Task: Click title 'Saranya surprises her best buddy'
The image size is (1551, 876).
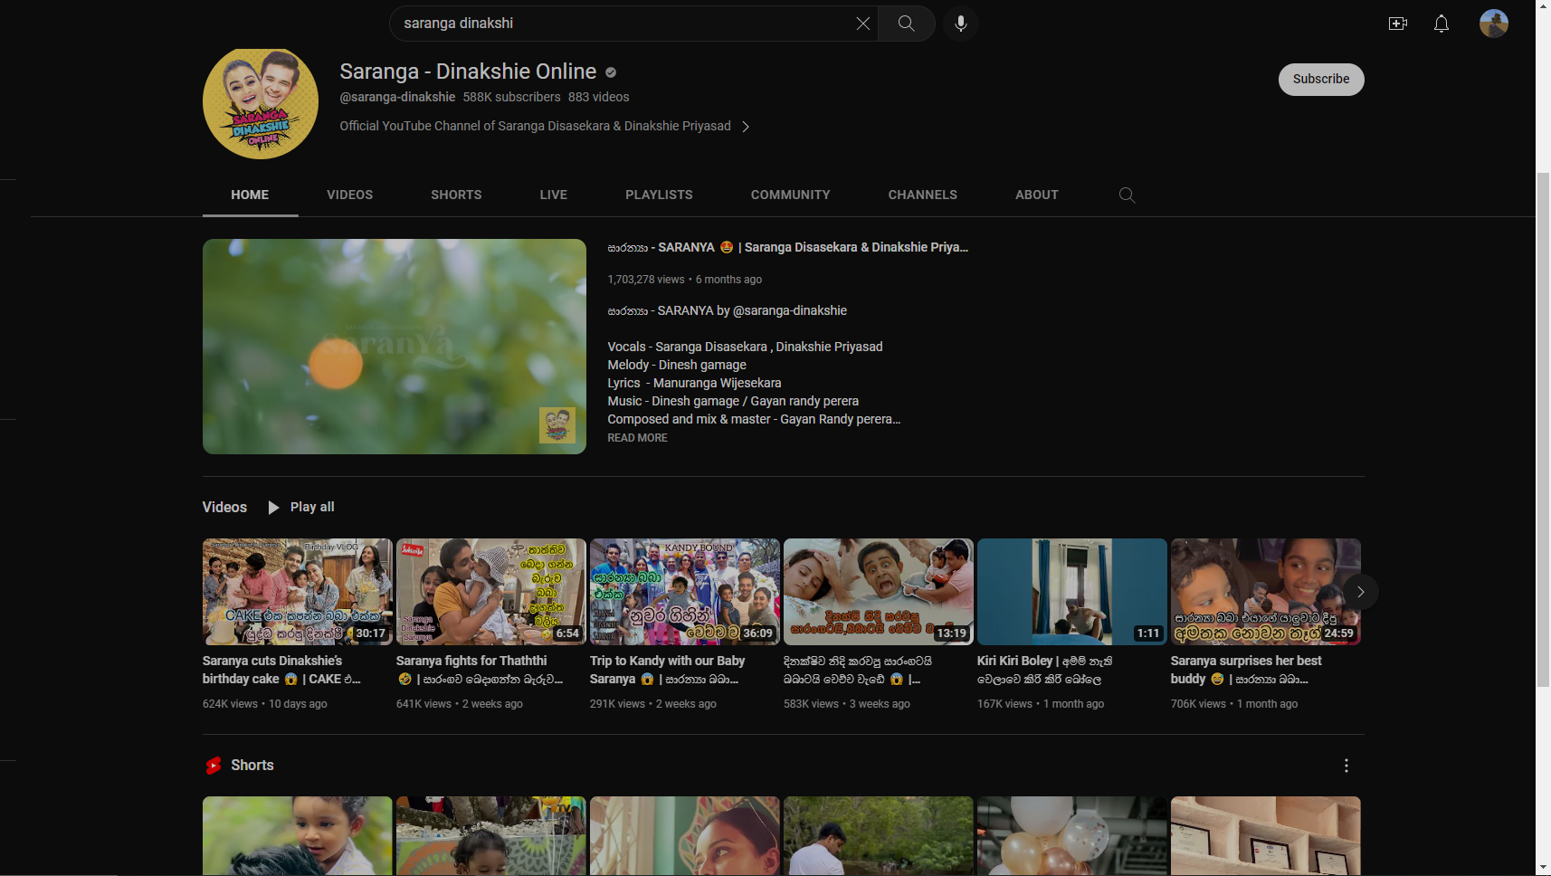Action: tap(1246, 670)
